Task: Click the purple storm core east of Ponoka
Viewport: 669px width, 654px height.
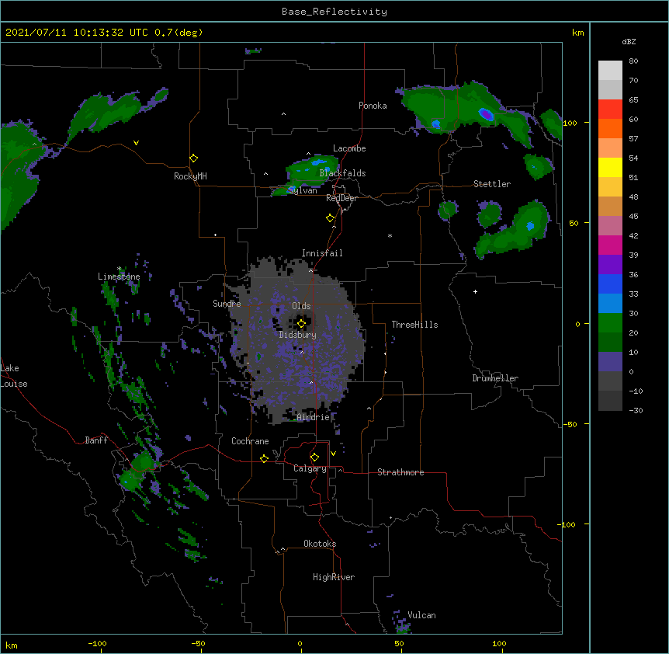Action: click(486, 114)
